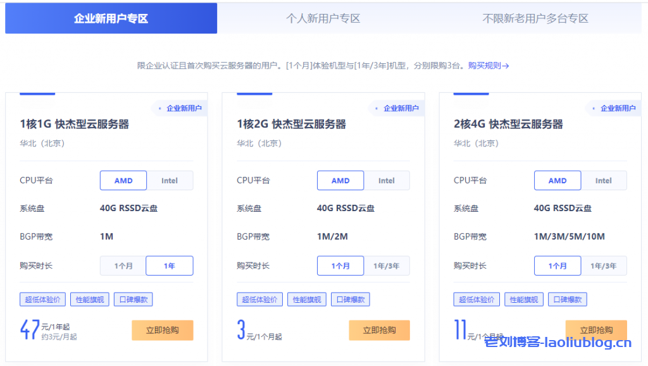Image resolution: width=648 pixels, height=366 pixels.
Task: Click the 口碑爆款 tag on 1核1G card
Action: [133, 299]
